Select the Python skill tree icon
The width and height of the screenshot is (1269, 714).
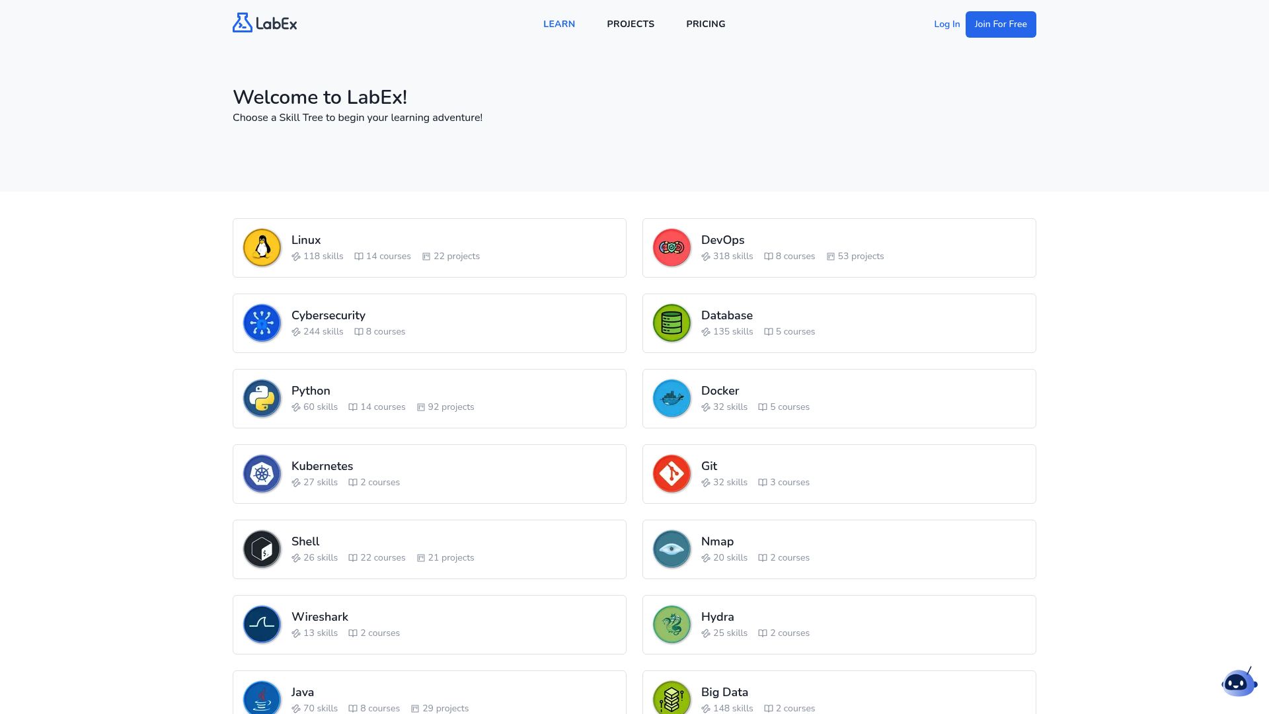click(262, 398)
